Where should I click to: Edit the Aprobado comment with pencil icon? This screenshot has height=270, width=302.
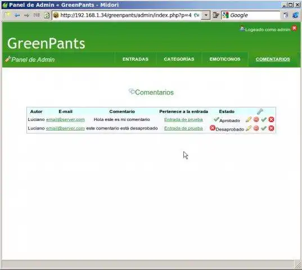(x=249, y=119)
